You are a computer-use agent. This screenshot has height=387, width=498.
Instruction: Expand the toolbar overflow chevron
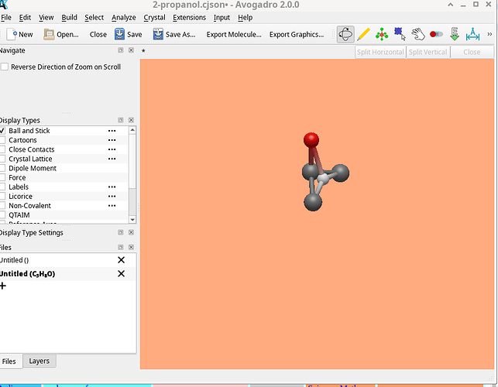[489, 34]
